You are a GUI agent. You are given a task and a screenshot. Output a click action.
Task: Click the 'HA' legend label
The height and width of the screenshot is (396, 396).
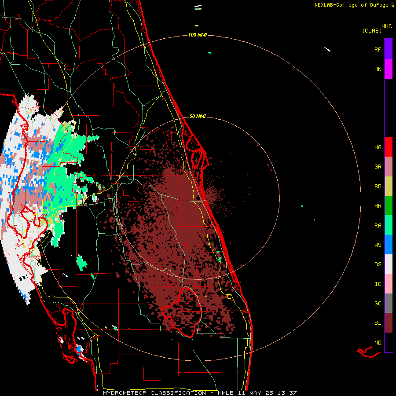(378, 147)
